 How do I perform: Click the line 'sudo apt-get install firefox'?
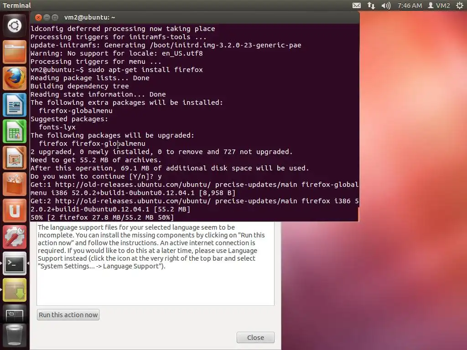coord(145,70)
